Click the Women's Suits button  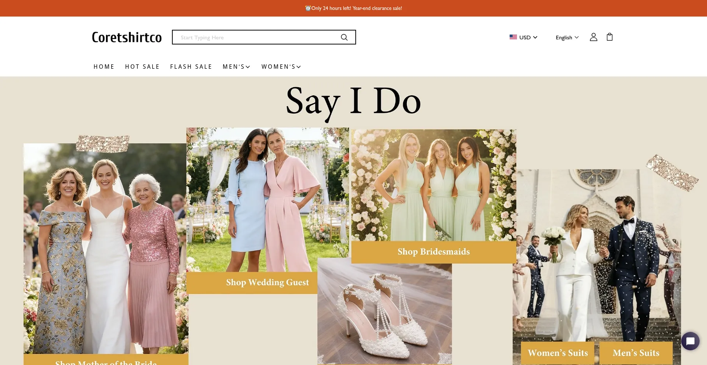[x=557, y=353]
